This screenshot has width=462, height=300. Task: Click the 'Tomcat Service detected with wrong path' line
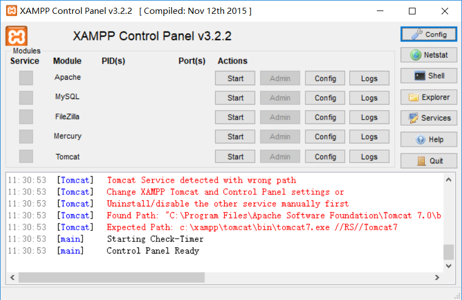tap(201, 180)
